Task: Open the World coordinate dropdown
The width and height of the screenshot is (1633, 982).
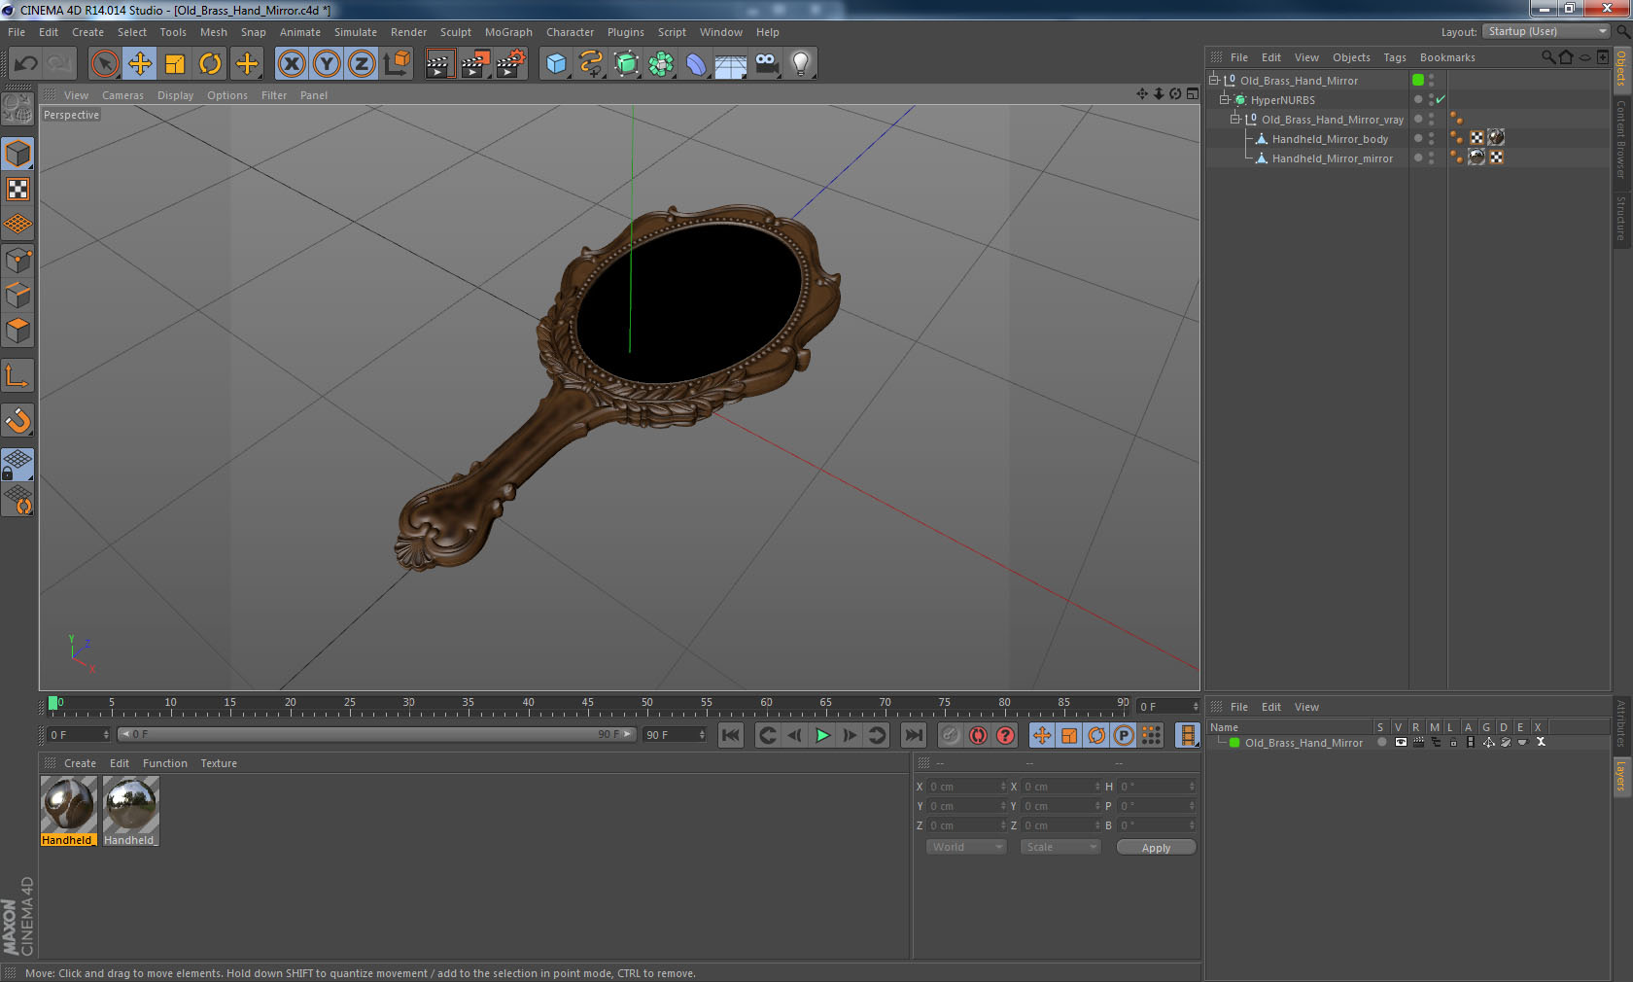Action: [966, 847]
